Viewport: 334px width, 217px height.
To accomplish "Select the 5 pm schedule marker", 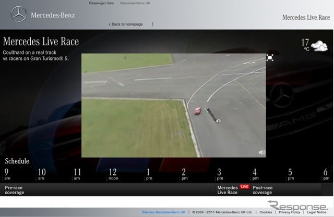I will pyautogui.click(x=291, y=174).
